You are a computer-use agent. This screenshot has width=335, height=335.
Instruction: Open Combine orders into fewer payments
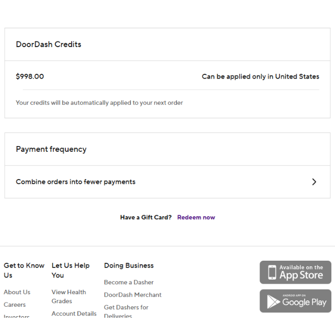point(167,182)
